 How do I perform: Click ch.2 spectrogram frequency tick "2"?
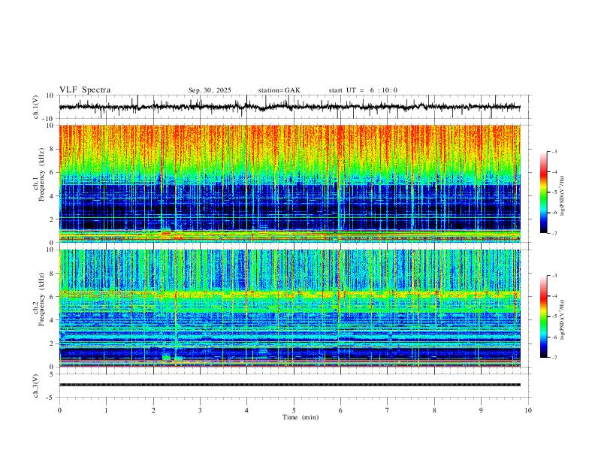click(53, 343)
